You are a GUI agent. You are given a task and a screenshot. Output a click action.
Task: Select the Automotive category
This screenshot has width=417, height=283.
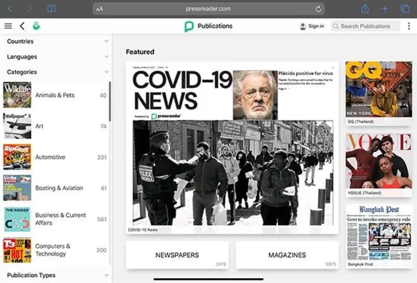click(x=55, y=157)
